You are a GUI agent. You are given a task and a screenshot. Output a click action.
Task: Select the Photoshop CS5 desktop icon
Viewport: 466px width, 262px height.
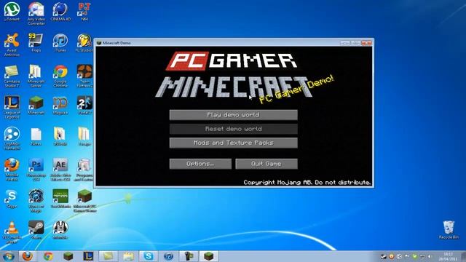point(36,170)
